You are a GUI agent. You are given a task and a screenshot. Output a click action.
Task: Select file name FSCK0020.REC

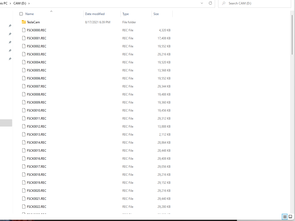coord(36,191)
